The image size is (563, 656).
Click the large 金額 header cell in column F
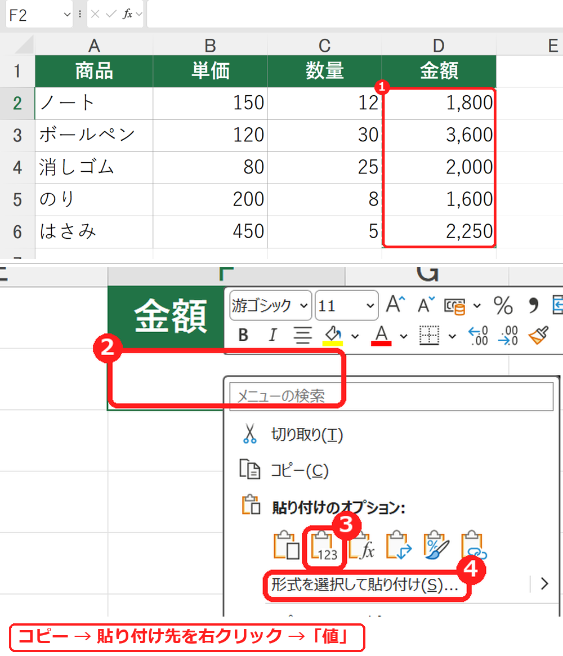pos(166,317)
